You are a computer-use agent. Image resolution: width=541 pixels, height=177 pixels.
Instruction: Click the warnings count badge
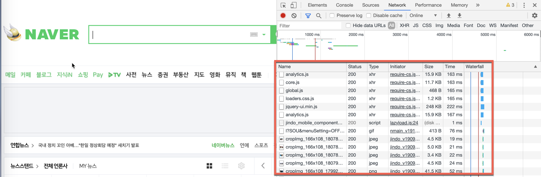tap(510, 5)
